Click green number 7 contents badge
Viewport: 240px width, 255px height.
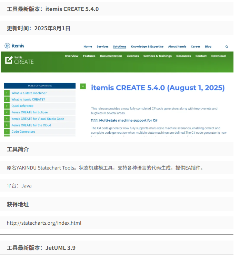(x=7, y=132)
